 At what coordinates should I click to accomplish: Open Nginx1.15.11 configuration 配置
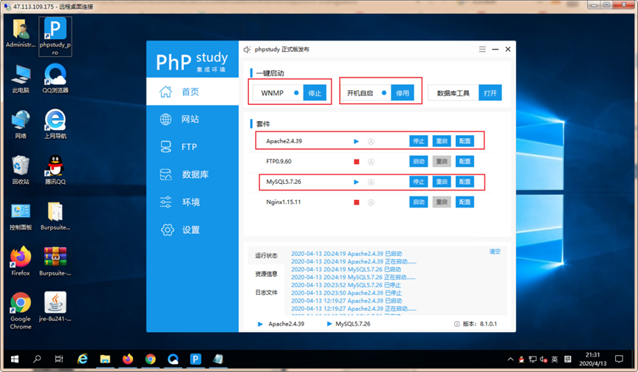coord(464,202)
